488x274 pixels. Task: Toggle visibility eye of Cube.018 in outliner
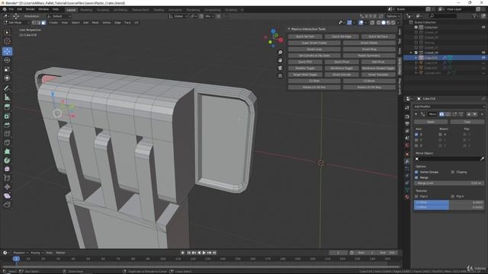[x=483, y=58]
